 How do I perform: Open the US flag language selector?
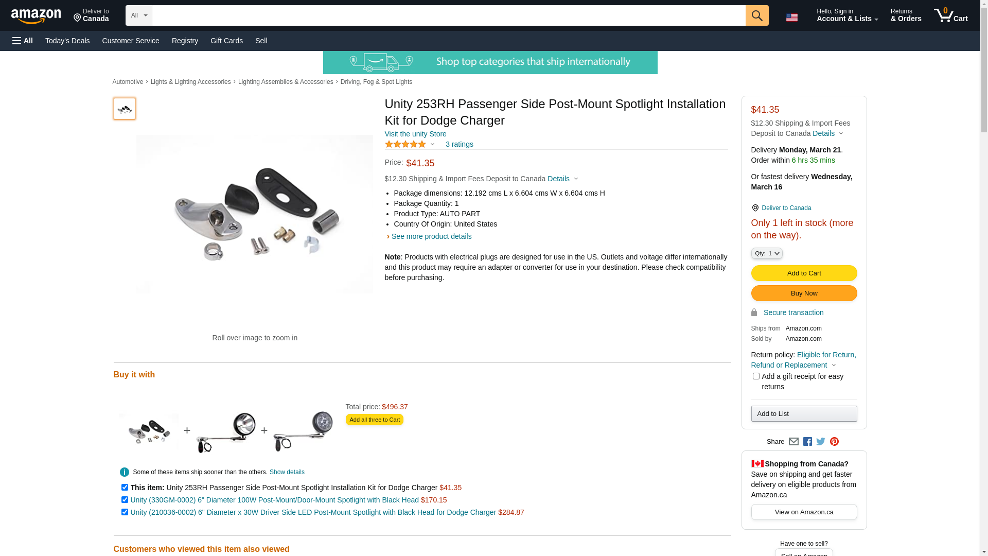click(x=791, y=18)
